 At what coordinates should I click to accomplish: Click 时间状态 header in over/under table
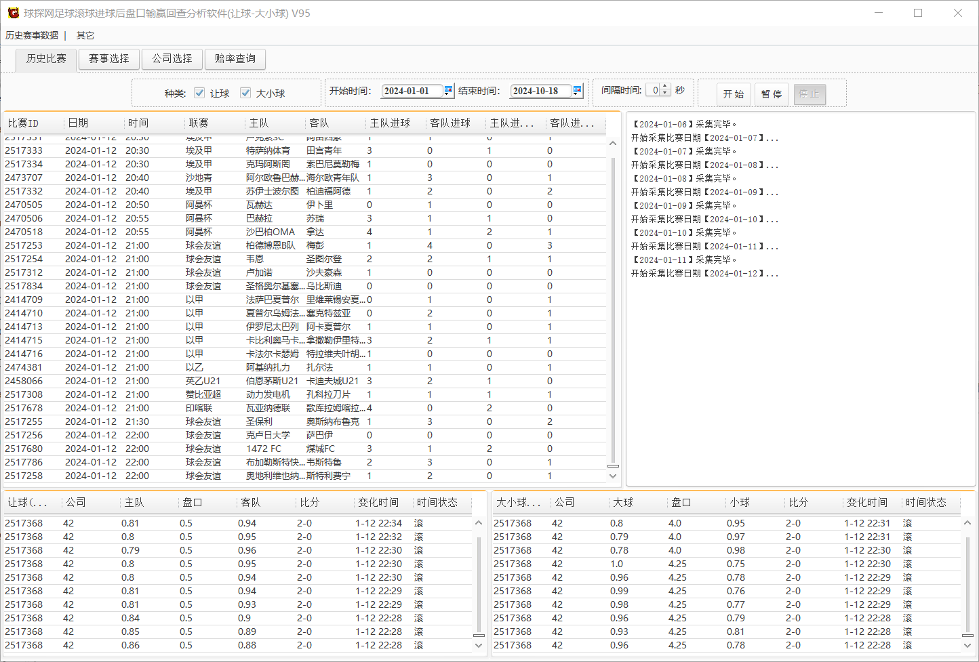tap(931, 502)
